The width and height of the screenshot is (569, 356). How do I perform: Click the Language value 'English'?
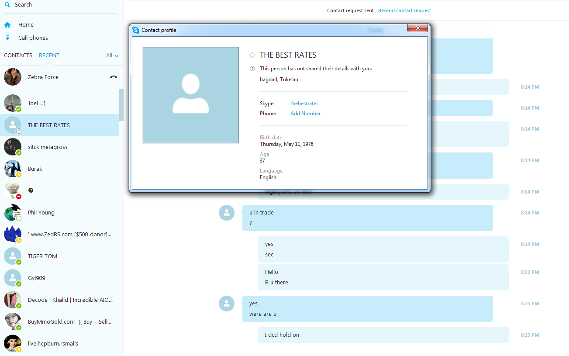(x=268, y=177)
